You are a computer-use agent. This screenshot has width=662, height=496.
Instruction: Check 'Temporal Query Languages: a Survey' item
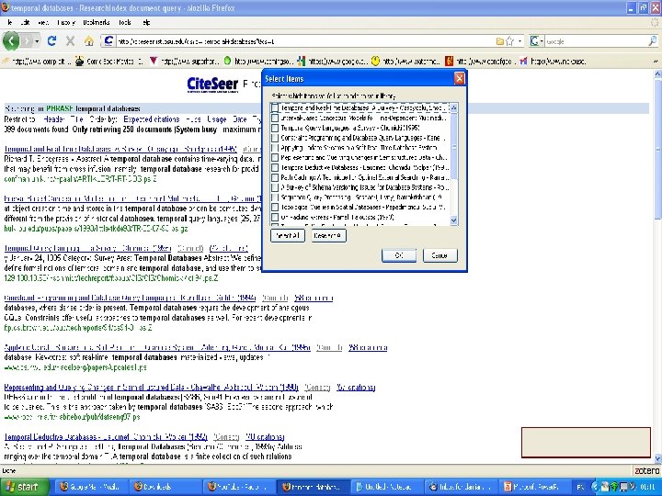(275, 128)
